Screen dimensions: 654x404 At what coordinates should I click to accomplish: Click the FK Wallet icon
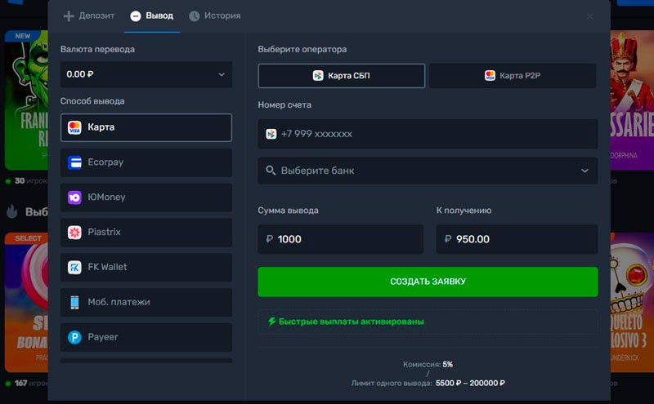pyautogui.click(x=74, y=267)
